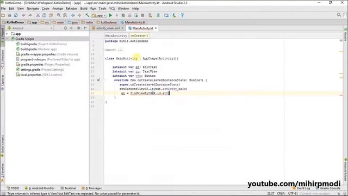
Task: Navigate Back with the blue arrow icon
Action: (73, 15)
